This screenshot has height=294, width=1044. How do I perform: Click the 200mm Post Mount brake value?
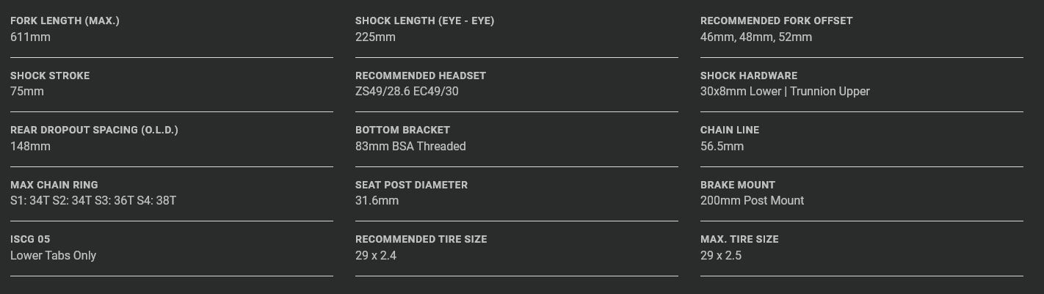pyautogui.click(x=752, y=200)
